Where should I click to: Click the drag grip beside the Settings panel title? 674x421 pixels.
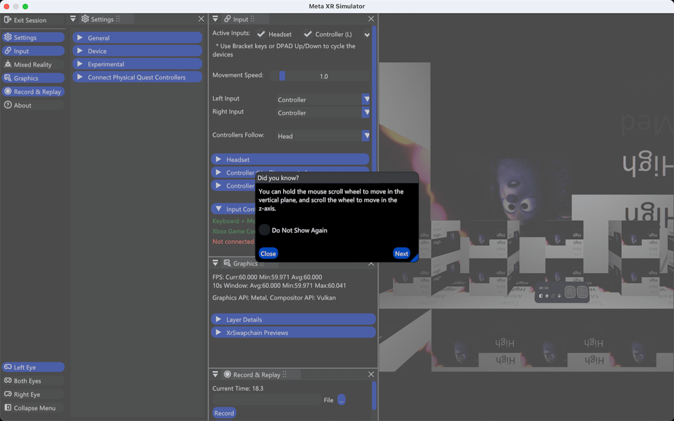(118, 19)
